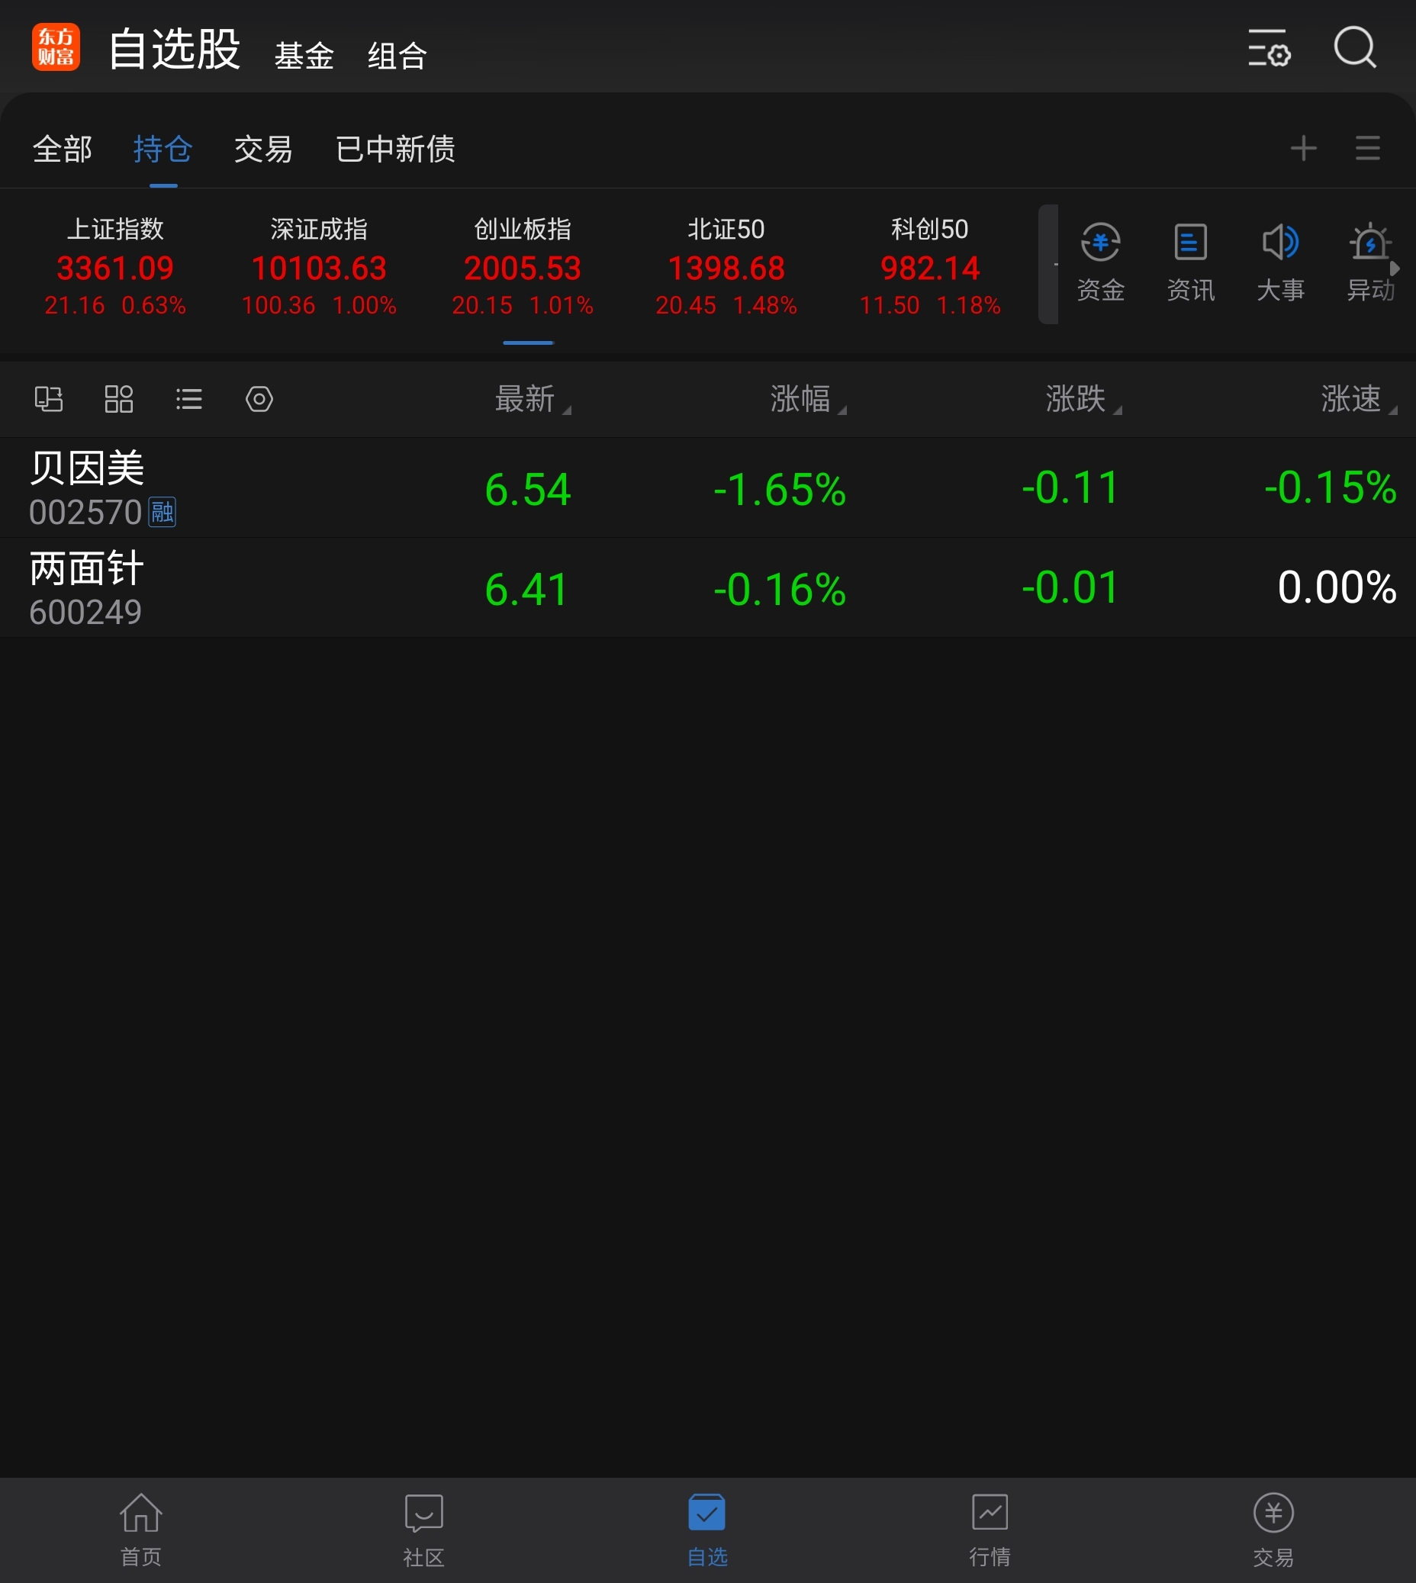Tap 贝因美 涨速 value -0.15%

click(x=1330, y=487)
